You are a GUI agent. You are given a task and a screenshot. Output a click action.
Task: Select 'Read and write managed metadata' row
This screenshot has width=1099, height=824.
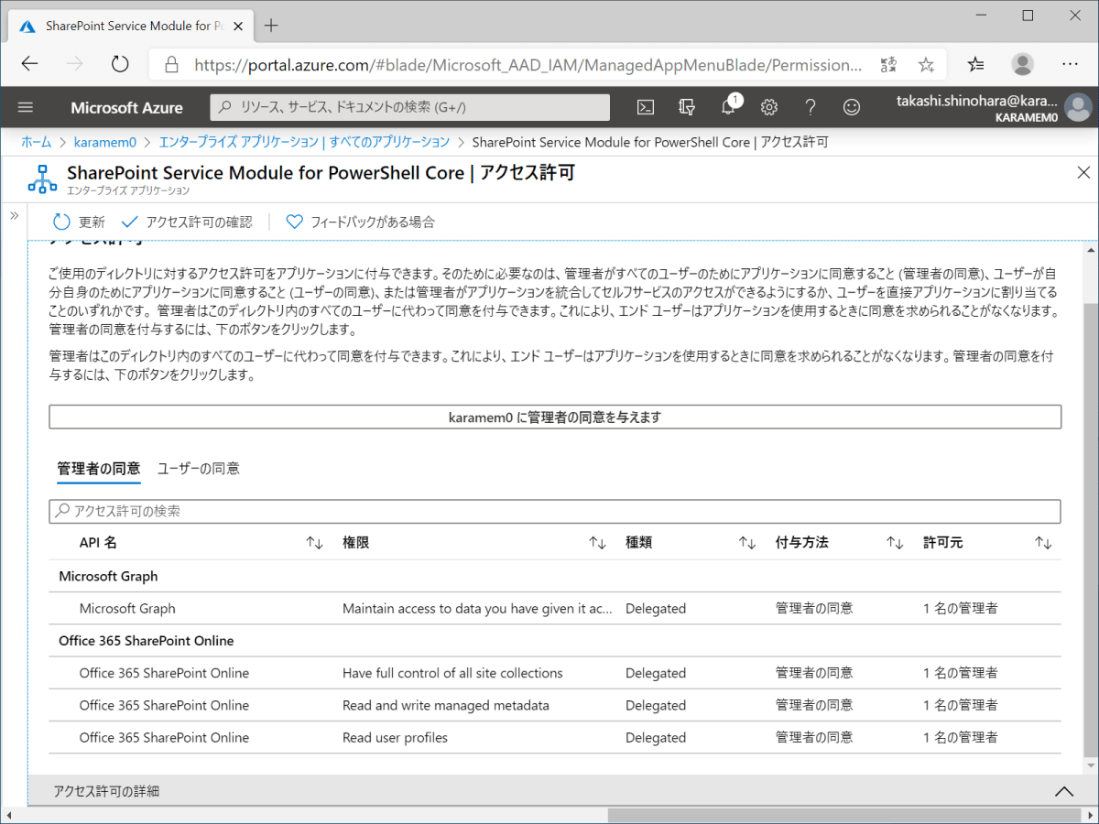(x=555, y=705)
